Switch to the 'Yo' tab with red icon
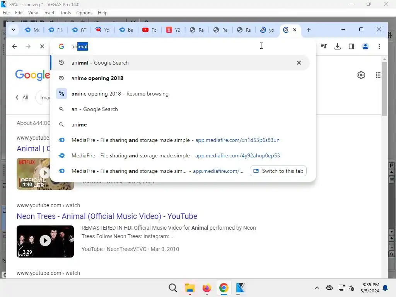 click(102, 30)
